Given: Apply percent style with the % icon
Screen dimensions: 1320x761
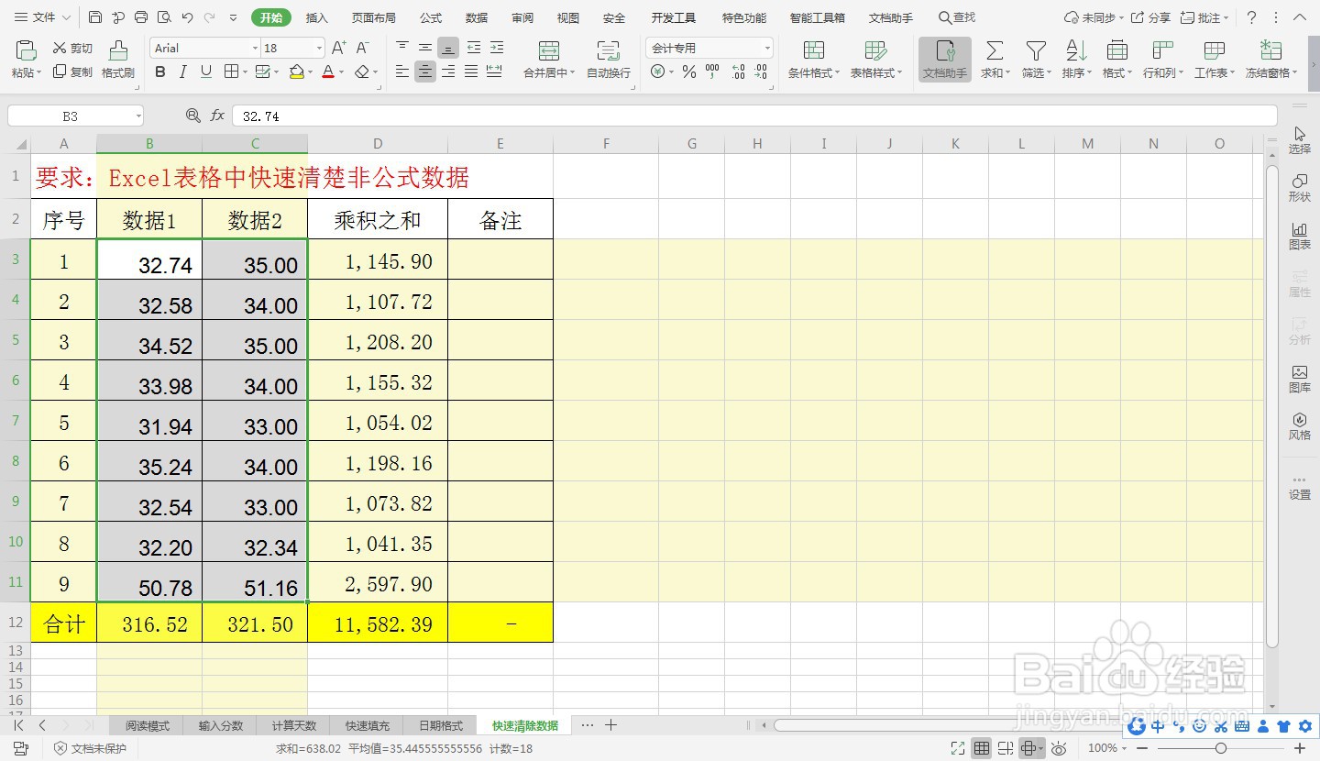Looking at the screenshot, I should (x=689, y=72).
